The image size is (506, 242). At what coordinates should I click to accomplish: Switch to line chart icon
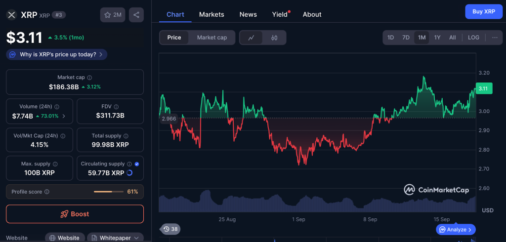click(251, 38)
